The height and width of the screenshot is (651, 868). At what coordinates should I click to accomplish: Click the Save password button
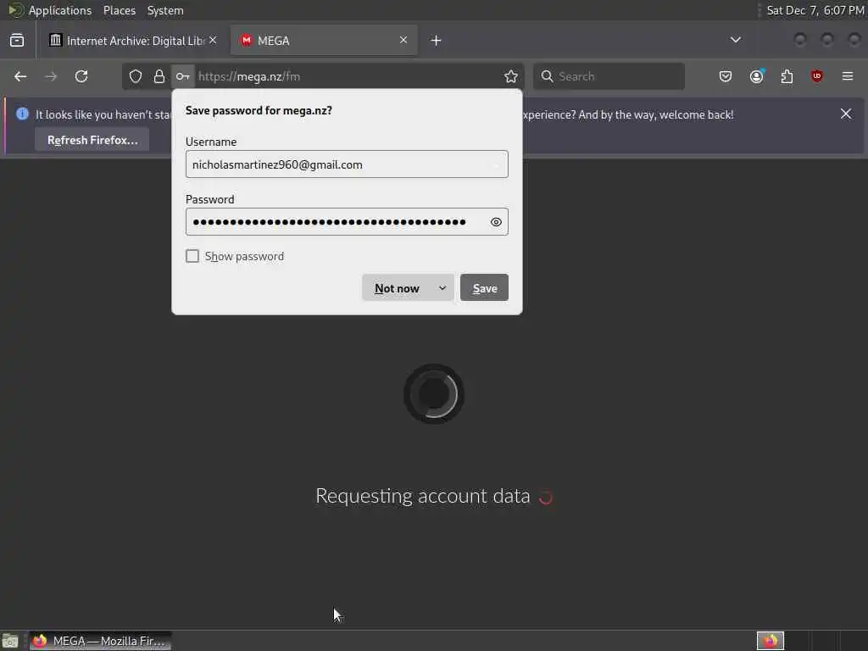coord(484,288)
